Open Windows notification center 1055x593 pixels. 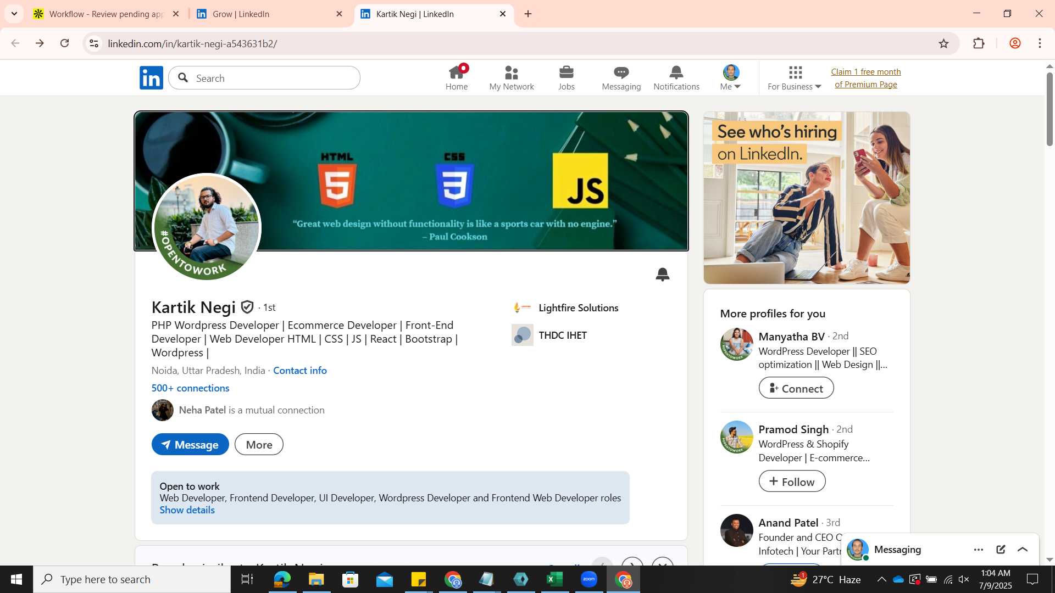(1032, 579)
